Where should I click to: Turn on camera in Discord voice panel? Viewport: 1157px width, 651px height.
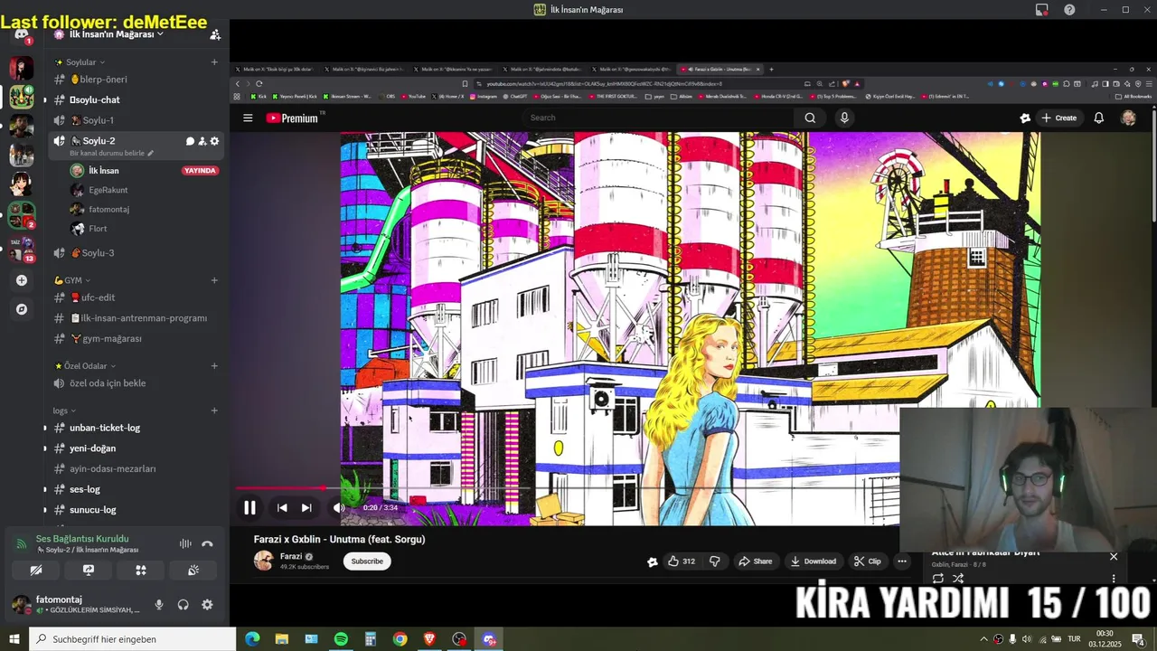click(36, 571)
